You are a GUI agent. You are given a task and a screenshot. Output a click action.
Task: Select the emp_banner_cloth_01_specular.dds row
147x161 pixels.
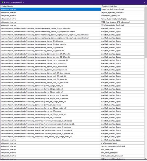[50, 83]
